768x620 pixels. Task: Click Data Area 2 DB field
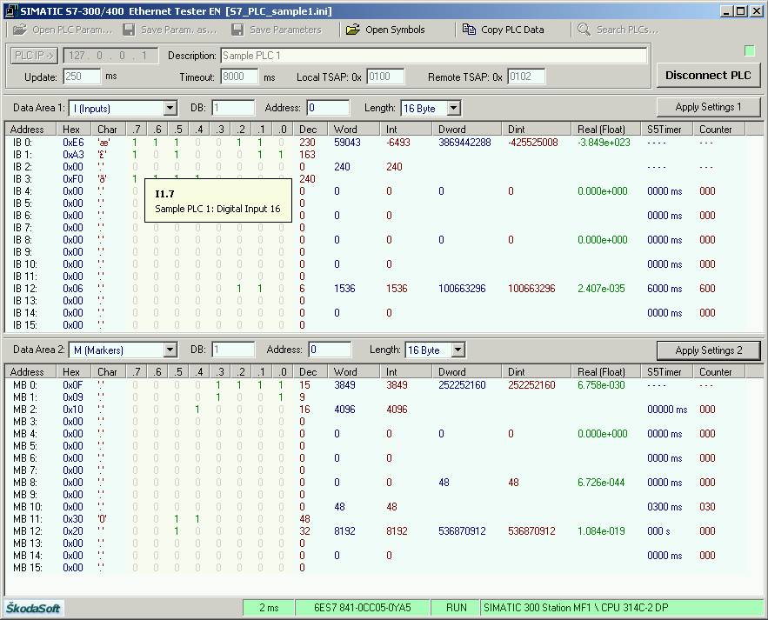[x=233, y=350]
